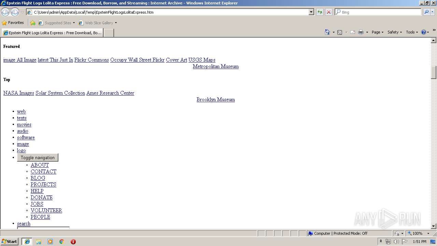The image size is (437, 246).
Task: Open the Flickr Commons link
Action: [91, 60]
